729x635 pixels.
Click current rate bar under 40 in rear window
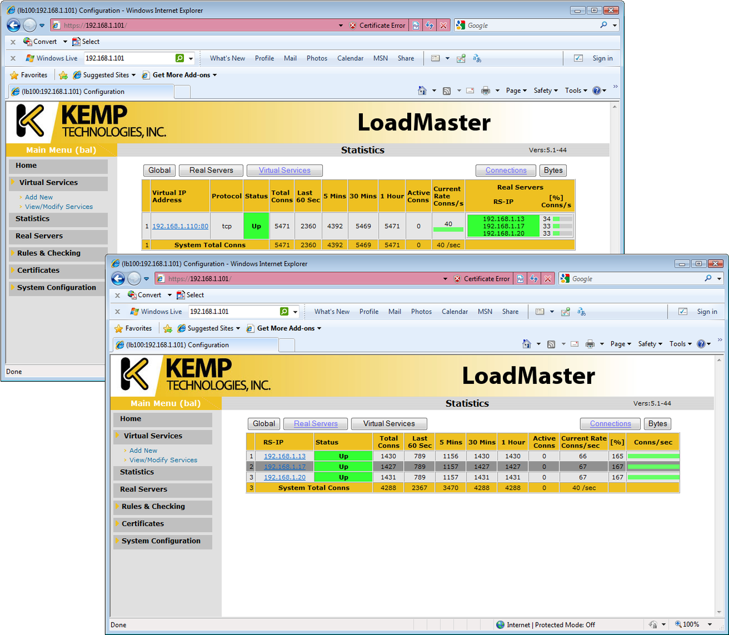pyautogui.click(x=448, y=230)
